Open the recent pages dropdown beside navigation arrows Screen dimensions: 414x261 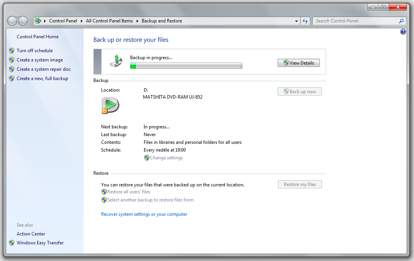pos(31,21)
